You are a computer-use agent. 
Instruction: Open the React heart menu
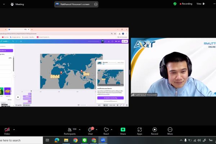(106, 131)
